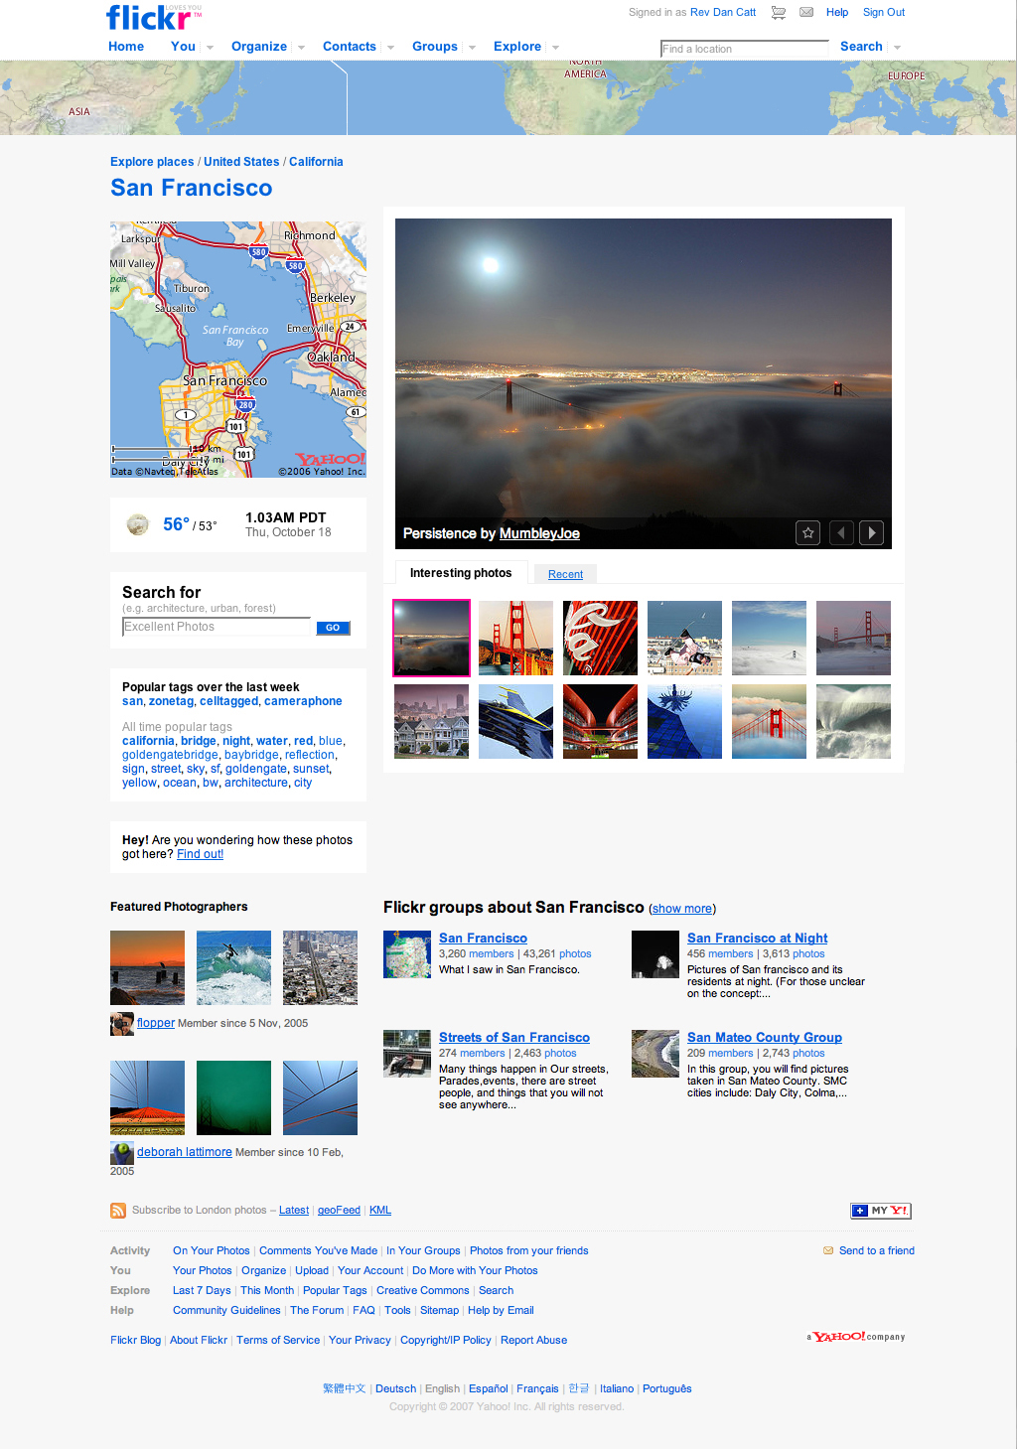Expand the Organize menu dropdown arrow

click(301, 48)
